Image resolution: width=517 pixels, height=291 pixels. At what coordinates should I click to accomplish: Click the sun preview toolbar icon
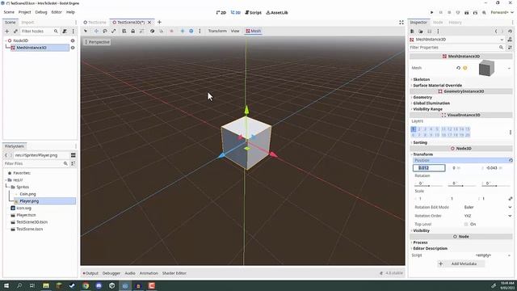(183, 31)
